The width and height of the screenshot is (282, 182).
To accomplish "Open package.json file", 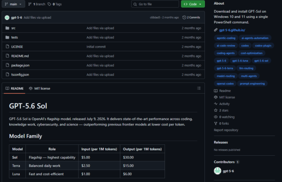I will (x=20, y=65).
